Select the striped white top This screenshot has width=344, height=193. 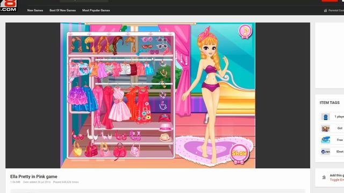(109, 69)
